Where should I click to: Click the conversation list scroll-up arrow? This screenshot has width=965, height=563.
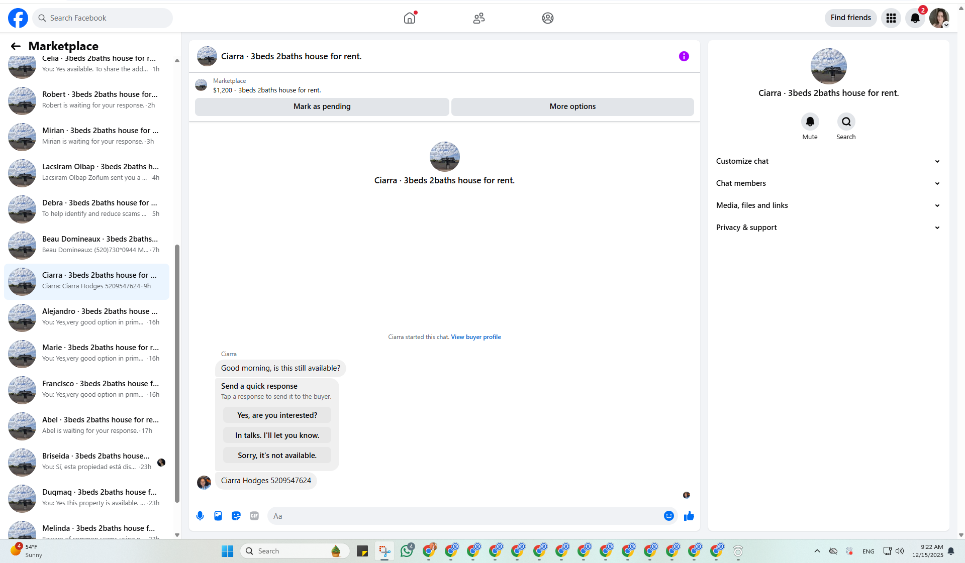[x=177, y=60]
